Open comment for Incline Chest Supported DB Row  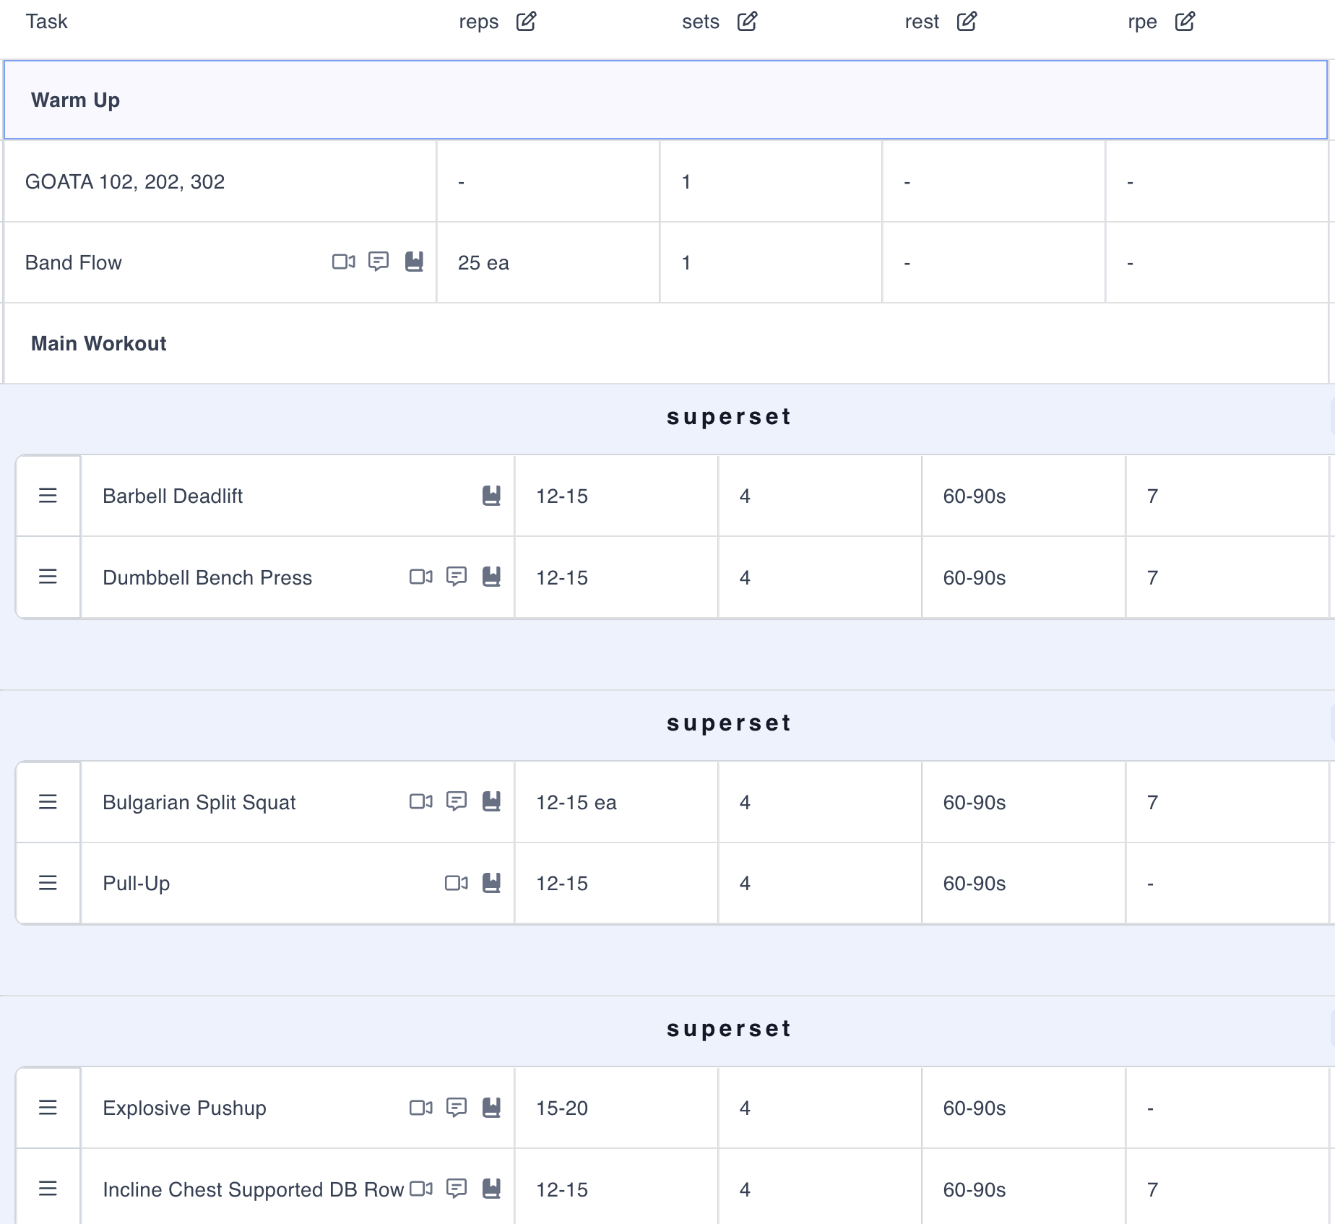(x=457, y=1189)
